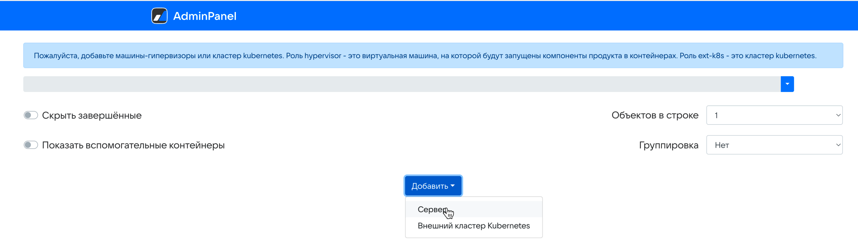
Task: Choose Сервер from the Добавить menu
Action: 432,209
